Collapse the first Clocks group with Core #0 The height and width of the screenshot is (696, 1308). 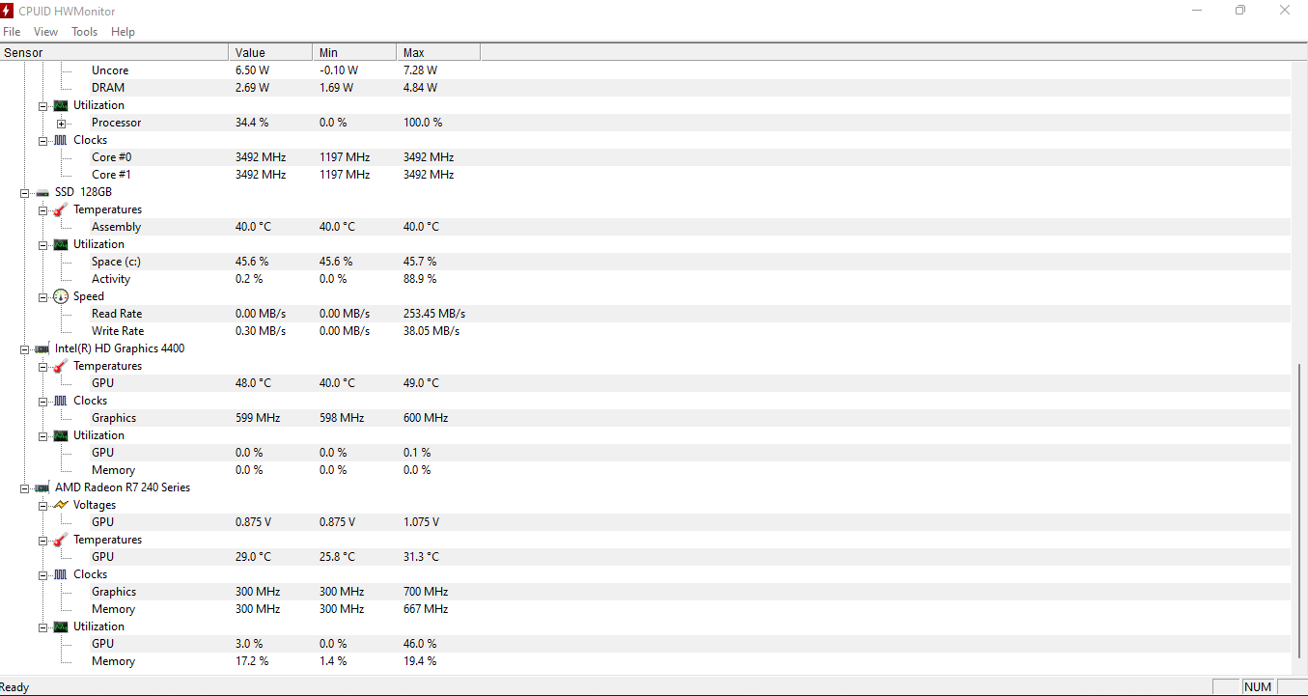[x=43, y=140]
